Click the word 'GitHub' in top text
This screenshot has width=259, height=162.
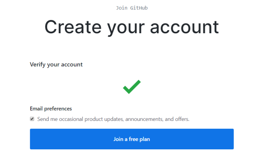click(x=139, y=8)
